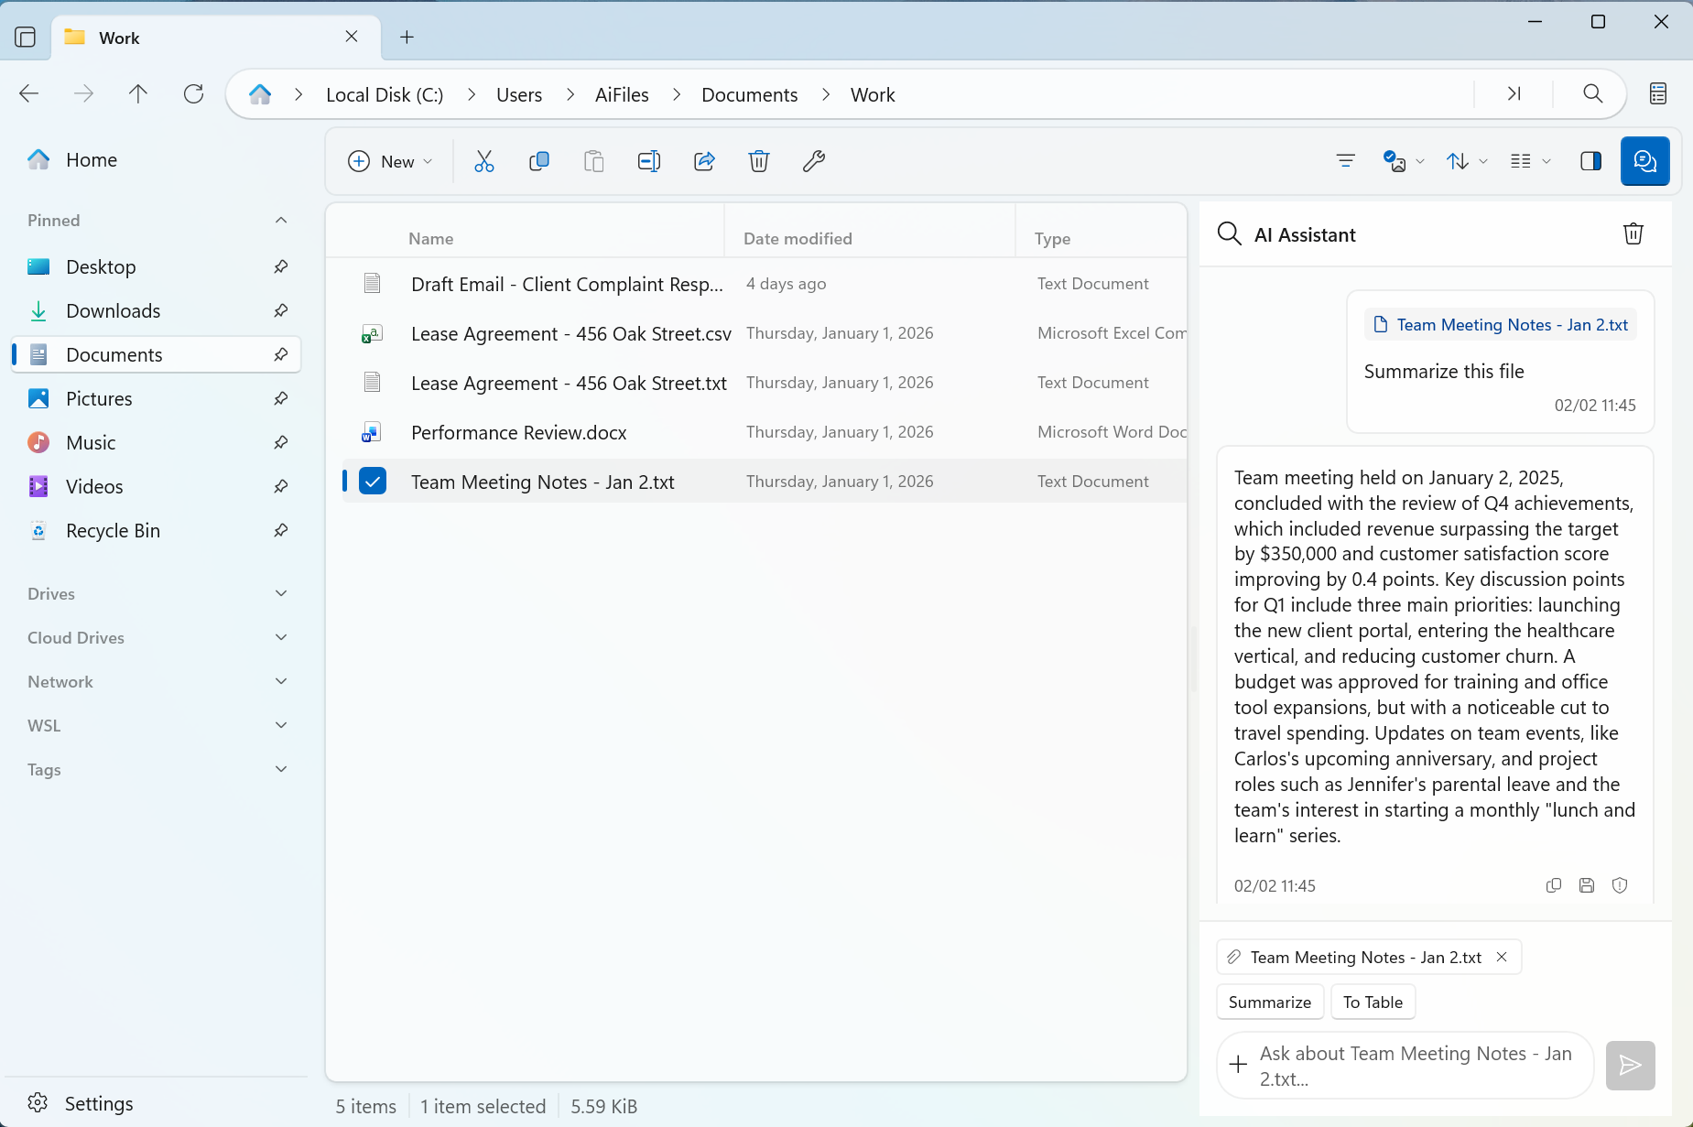Open the view layout dropdown
The height and width of the screenshot is (1127, 1693).
(x=1530, y=162)
